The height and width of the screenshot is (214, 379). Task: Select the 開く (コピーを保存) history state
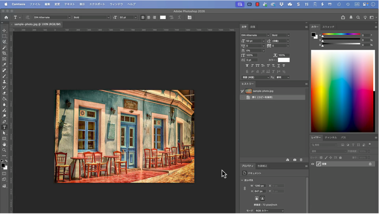click(x=262, y=97)
